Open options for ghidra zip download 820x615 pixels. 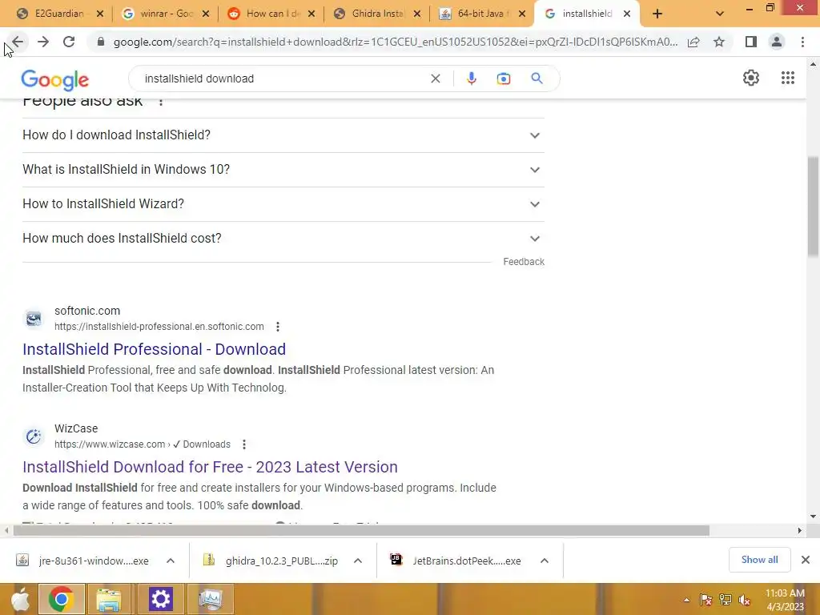[x=358, y=561]
